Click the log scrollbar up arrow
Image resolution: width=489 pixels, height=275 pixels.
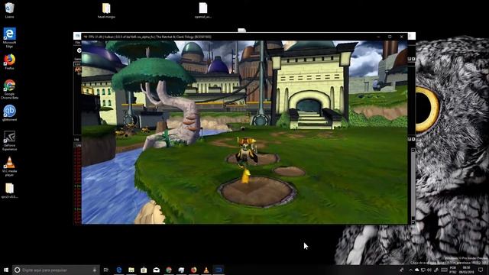413,150
